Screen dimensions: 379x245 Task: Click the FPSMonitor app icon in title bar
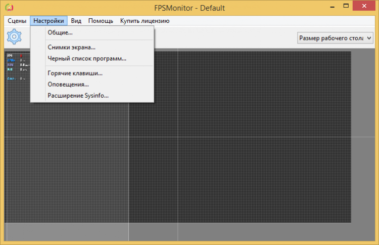[9, 8]
